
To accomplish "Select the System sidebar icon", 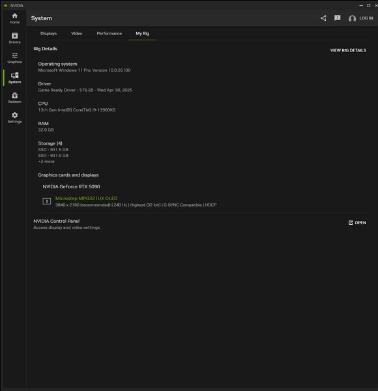I will (14, 78).
